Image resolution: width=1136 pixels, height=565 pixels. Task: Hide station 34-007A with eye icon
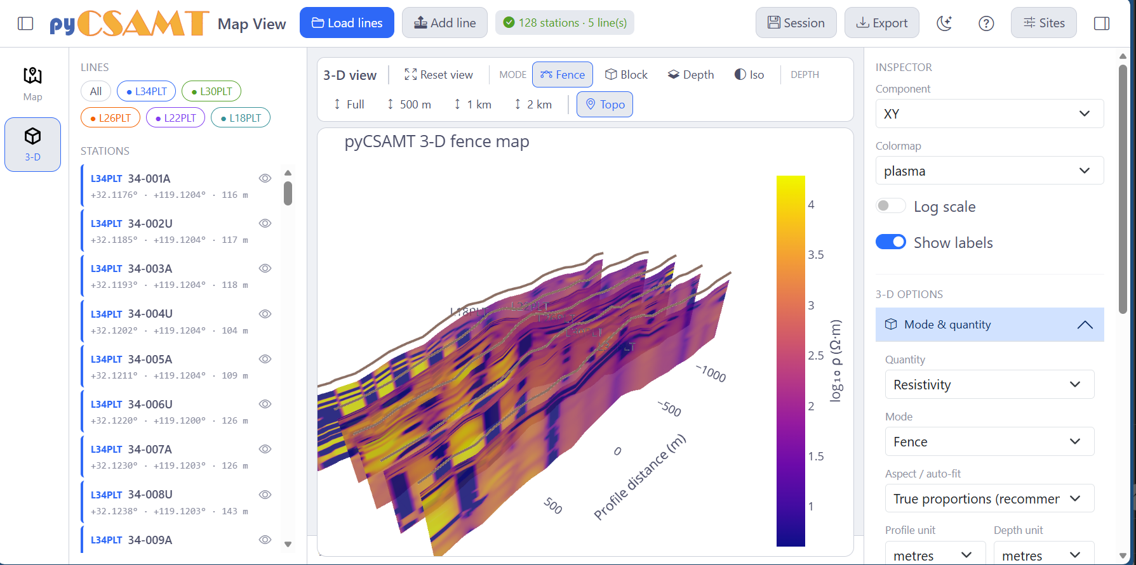coord(265,449)
